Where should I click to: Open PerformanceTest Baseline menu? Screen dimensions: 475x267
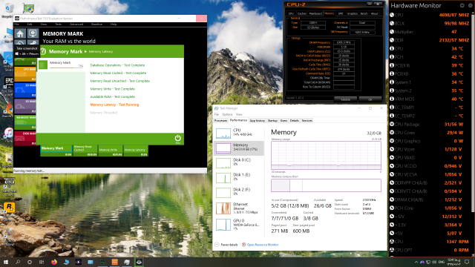tap(97, 24)
